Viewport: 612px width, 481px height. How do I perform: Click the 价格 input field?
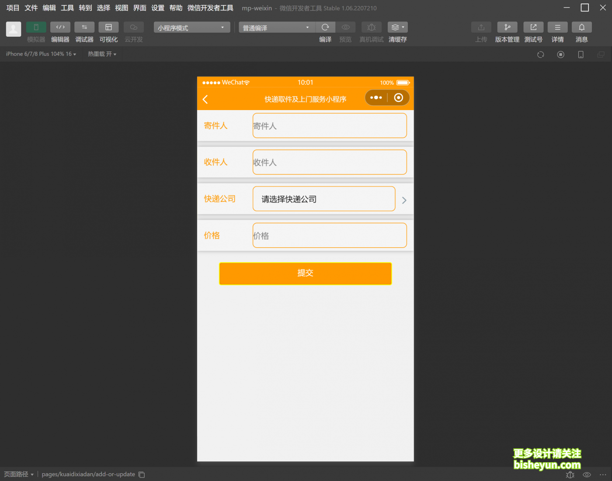(330, 235)
